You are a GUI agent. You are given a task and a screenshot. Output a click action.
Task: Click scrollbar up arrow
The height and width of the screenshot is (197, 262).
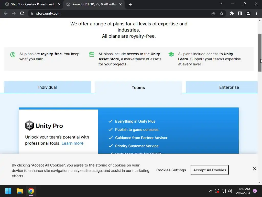click(x=260, y=21)
